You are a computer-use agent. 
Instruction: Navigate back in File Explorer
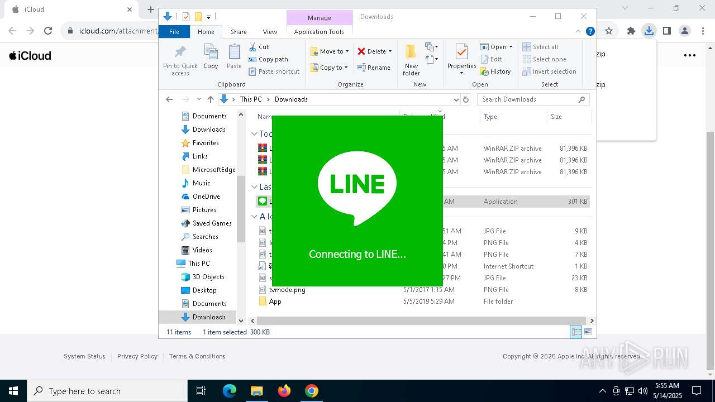[169, 99]
